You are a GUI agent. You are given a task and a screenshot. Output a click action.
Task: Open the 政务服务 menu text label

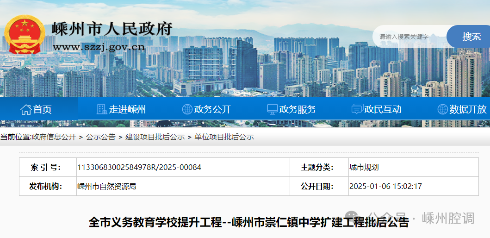pos(298,109)
